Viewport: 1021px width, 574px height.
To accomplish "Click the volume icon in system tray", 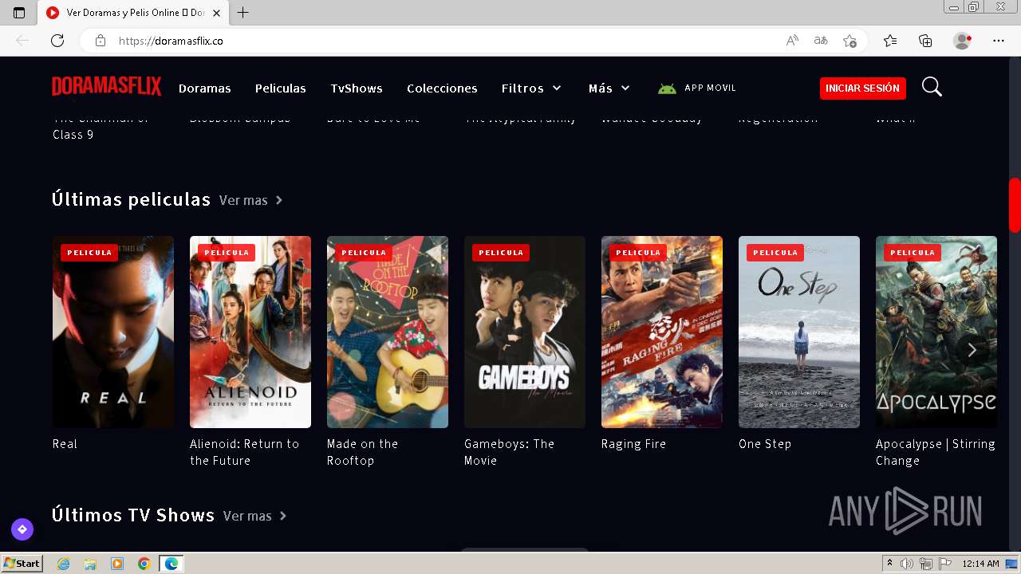I will point(907,564).
